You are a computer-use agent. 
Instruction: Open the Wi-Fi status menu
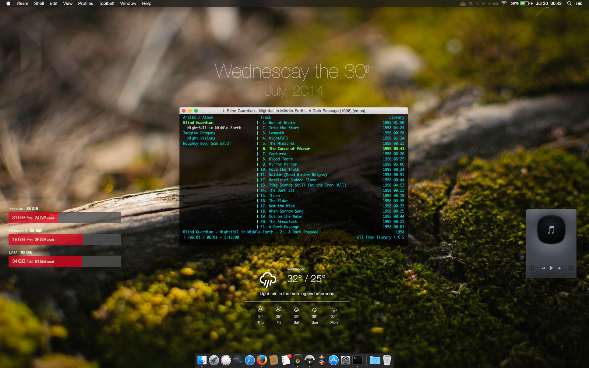tap(504, 3)
